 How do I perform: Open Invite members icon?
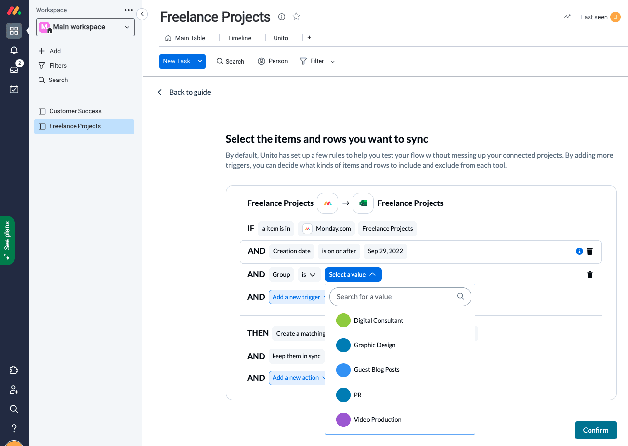tap(14, 390)
